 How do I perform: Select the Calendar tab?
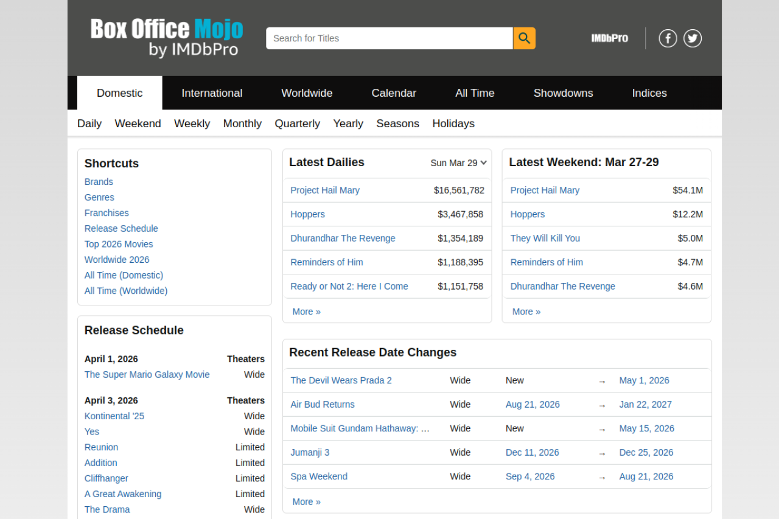point(394,93)
